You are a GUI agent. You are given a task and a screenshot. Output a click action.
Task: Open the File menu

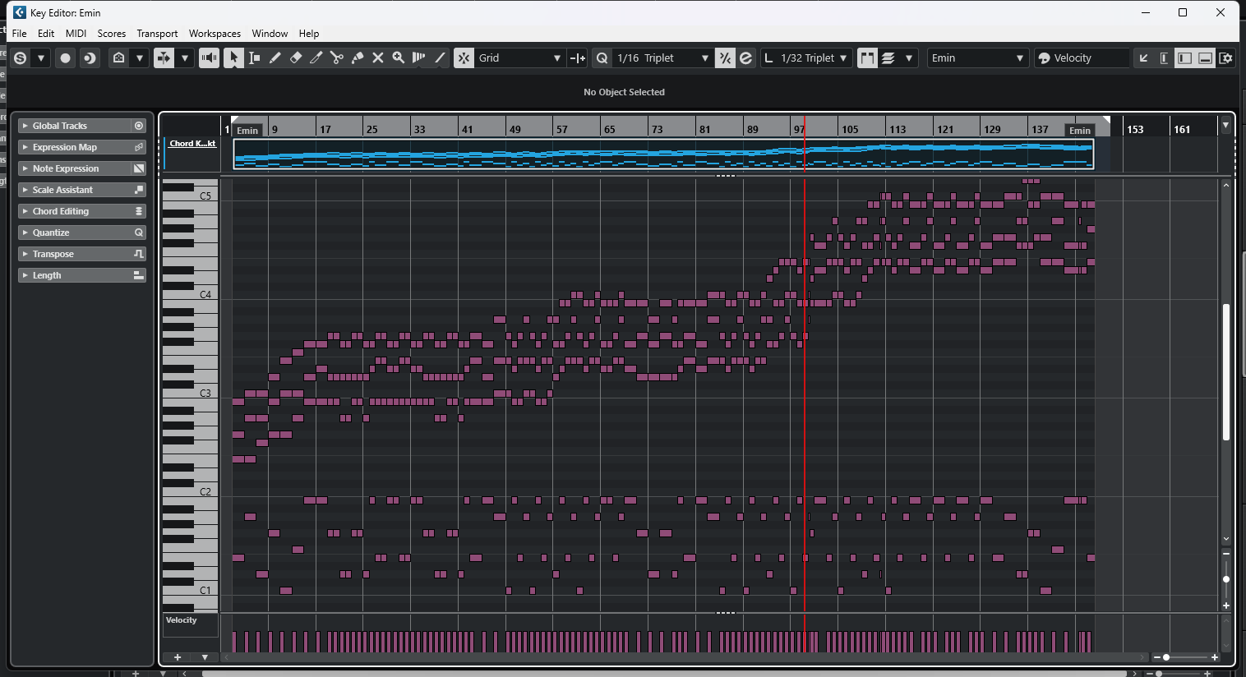click(20, 34)
